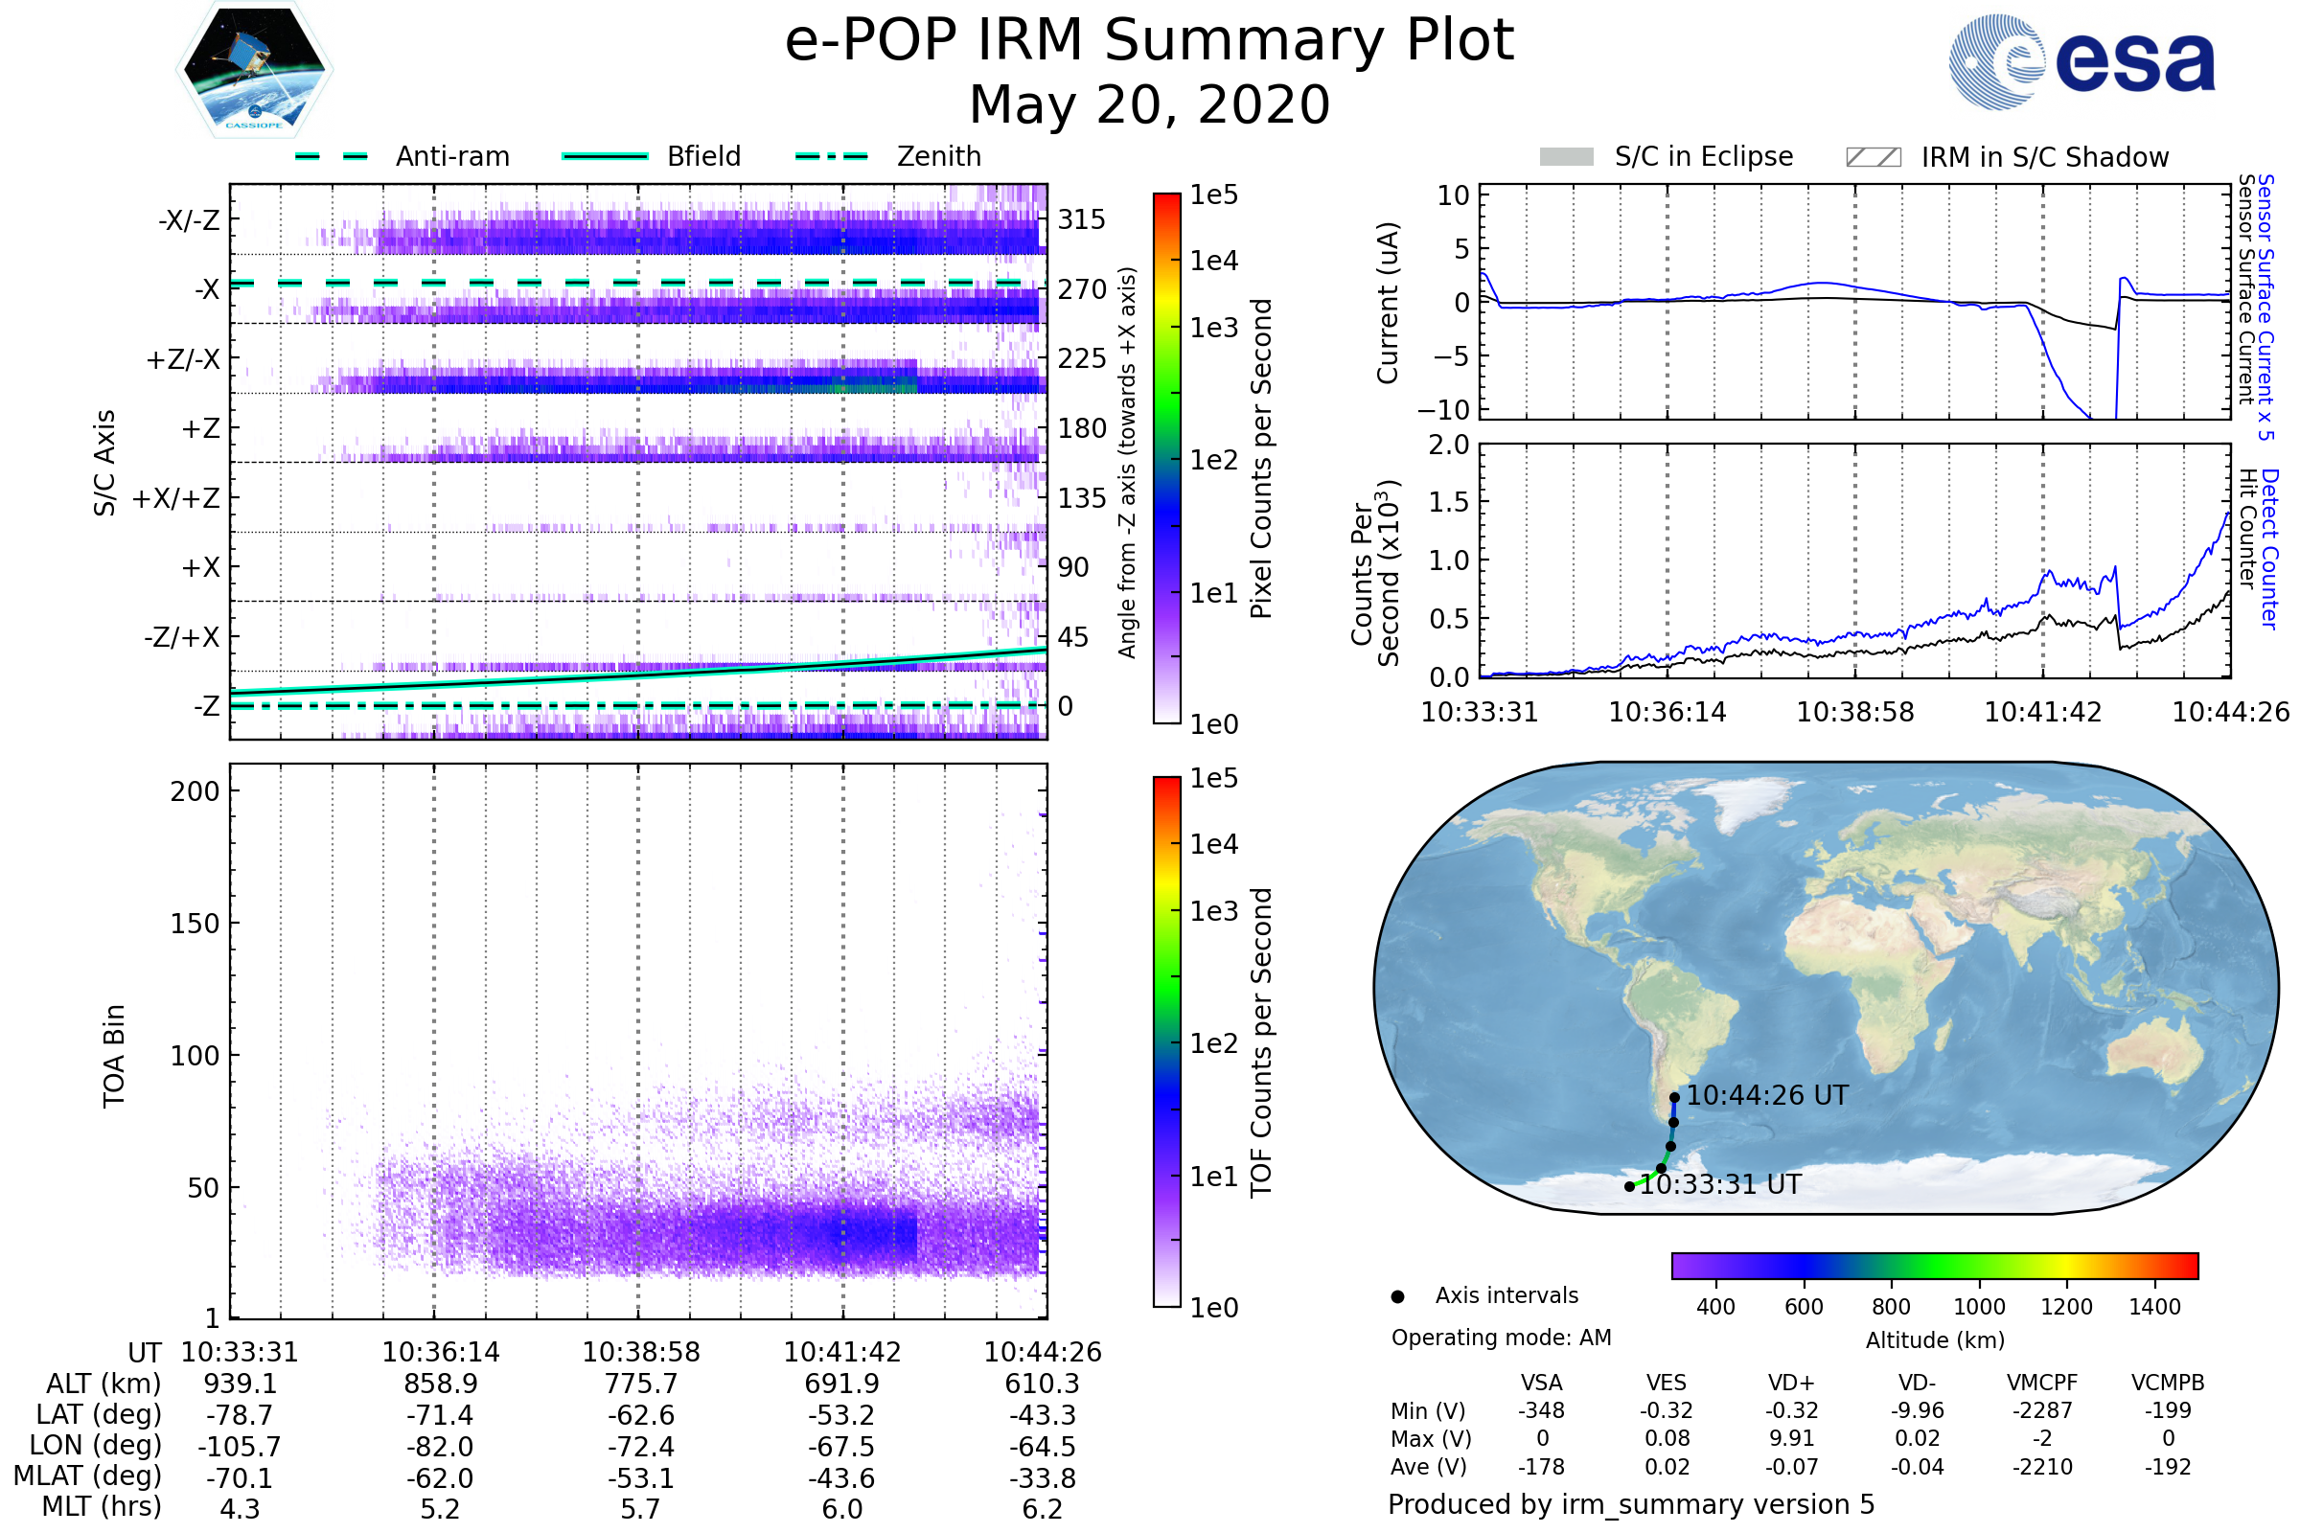
Task: Click the ESA logo
Action: point(2081,62)
